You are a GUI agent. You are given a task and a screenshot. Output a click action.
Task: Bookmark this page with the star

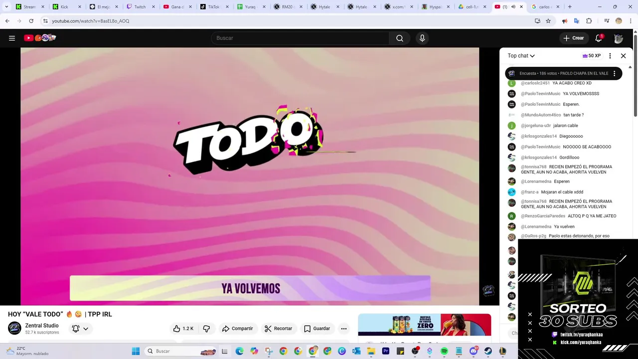coord(548,21)
